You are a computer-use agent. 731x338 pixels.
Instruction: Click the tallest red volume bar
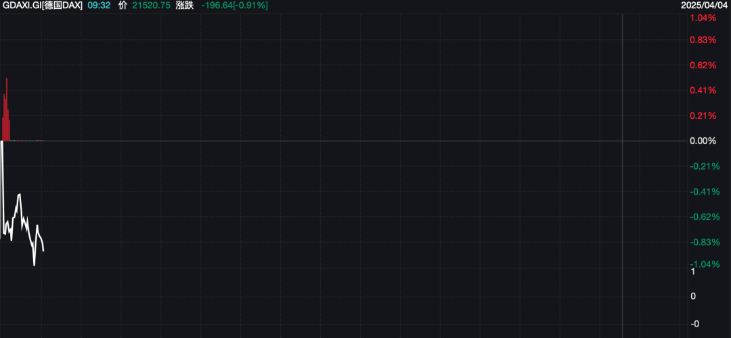[x=7, y=109]
